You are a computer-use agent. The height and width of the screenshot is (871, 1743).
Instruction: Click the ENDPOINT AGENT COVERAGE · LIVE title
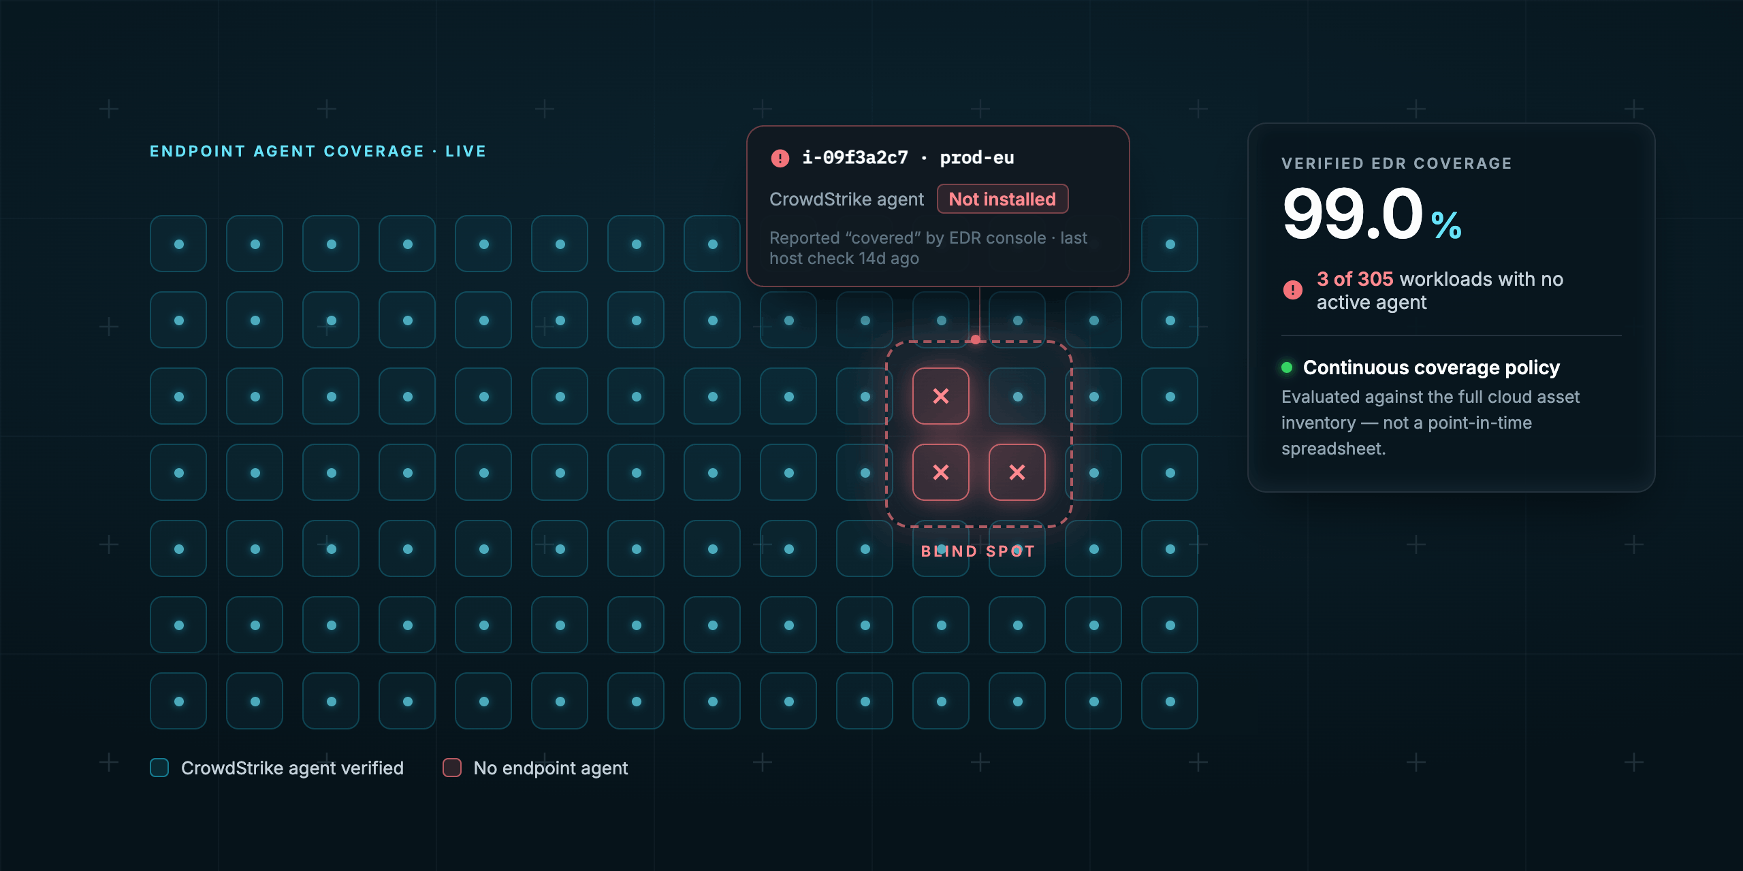coord(318,151)
